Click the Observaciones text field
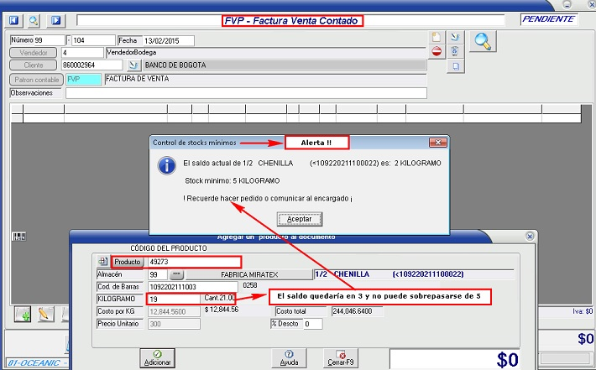596x370 pixels. tap(243, 93)
